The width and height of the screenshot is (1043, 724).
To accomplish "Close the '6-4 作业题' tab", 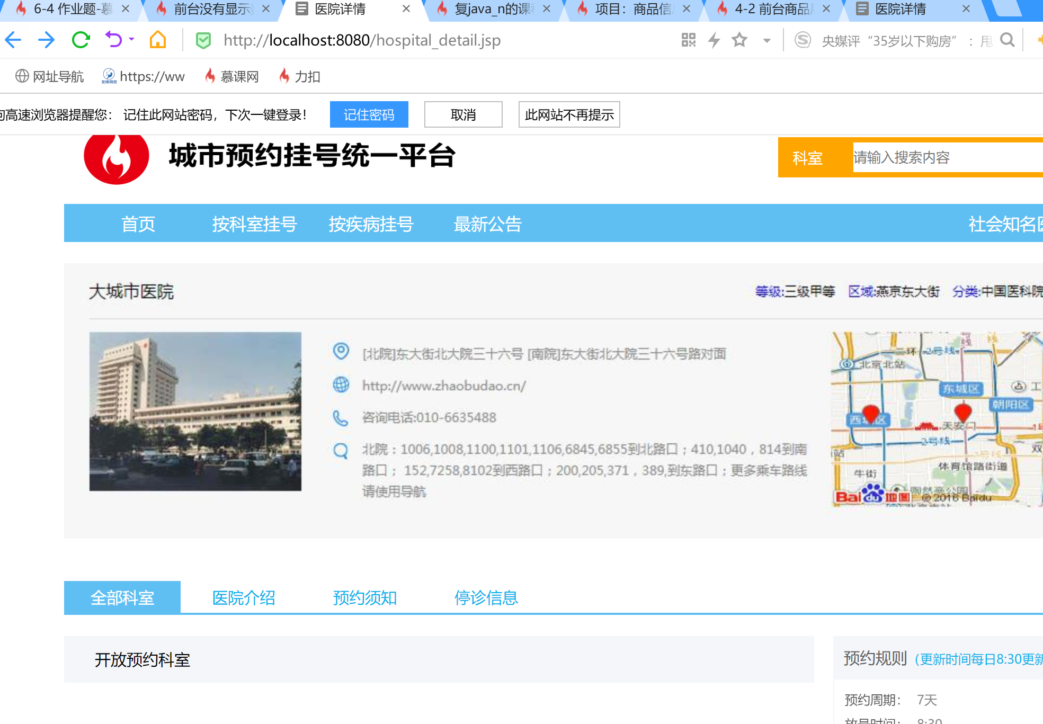I will 126,9.
